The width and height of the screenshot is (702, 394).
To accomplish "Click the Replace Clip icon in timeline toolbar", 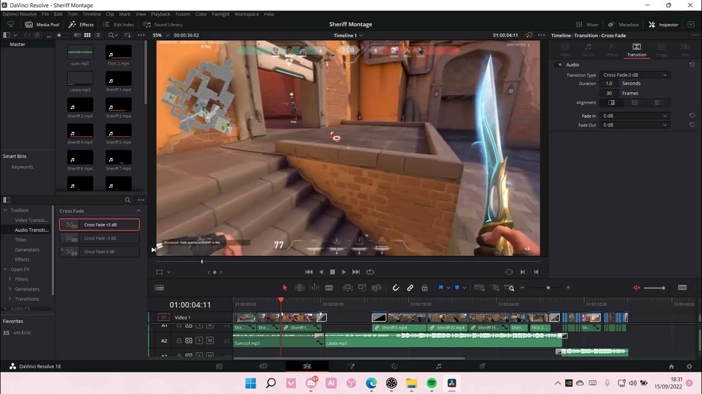I will (377, 288).
